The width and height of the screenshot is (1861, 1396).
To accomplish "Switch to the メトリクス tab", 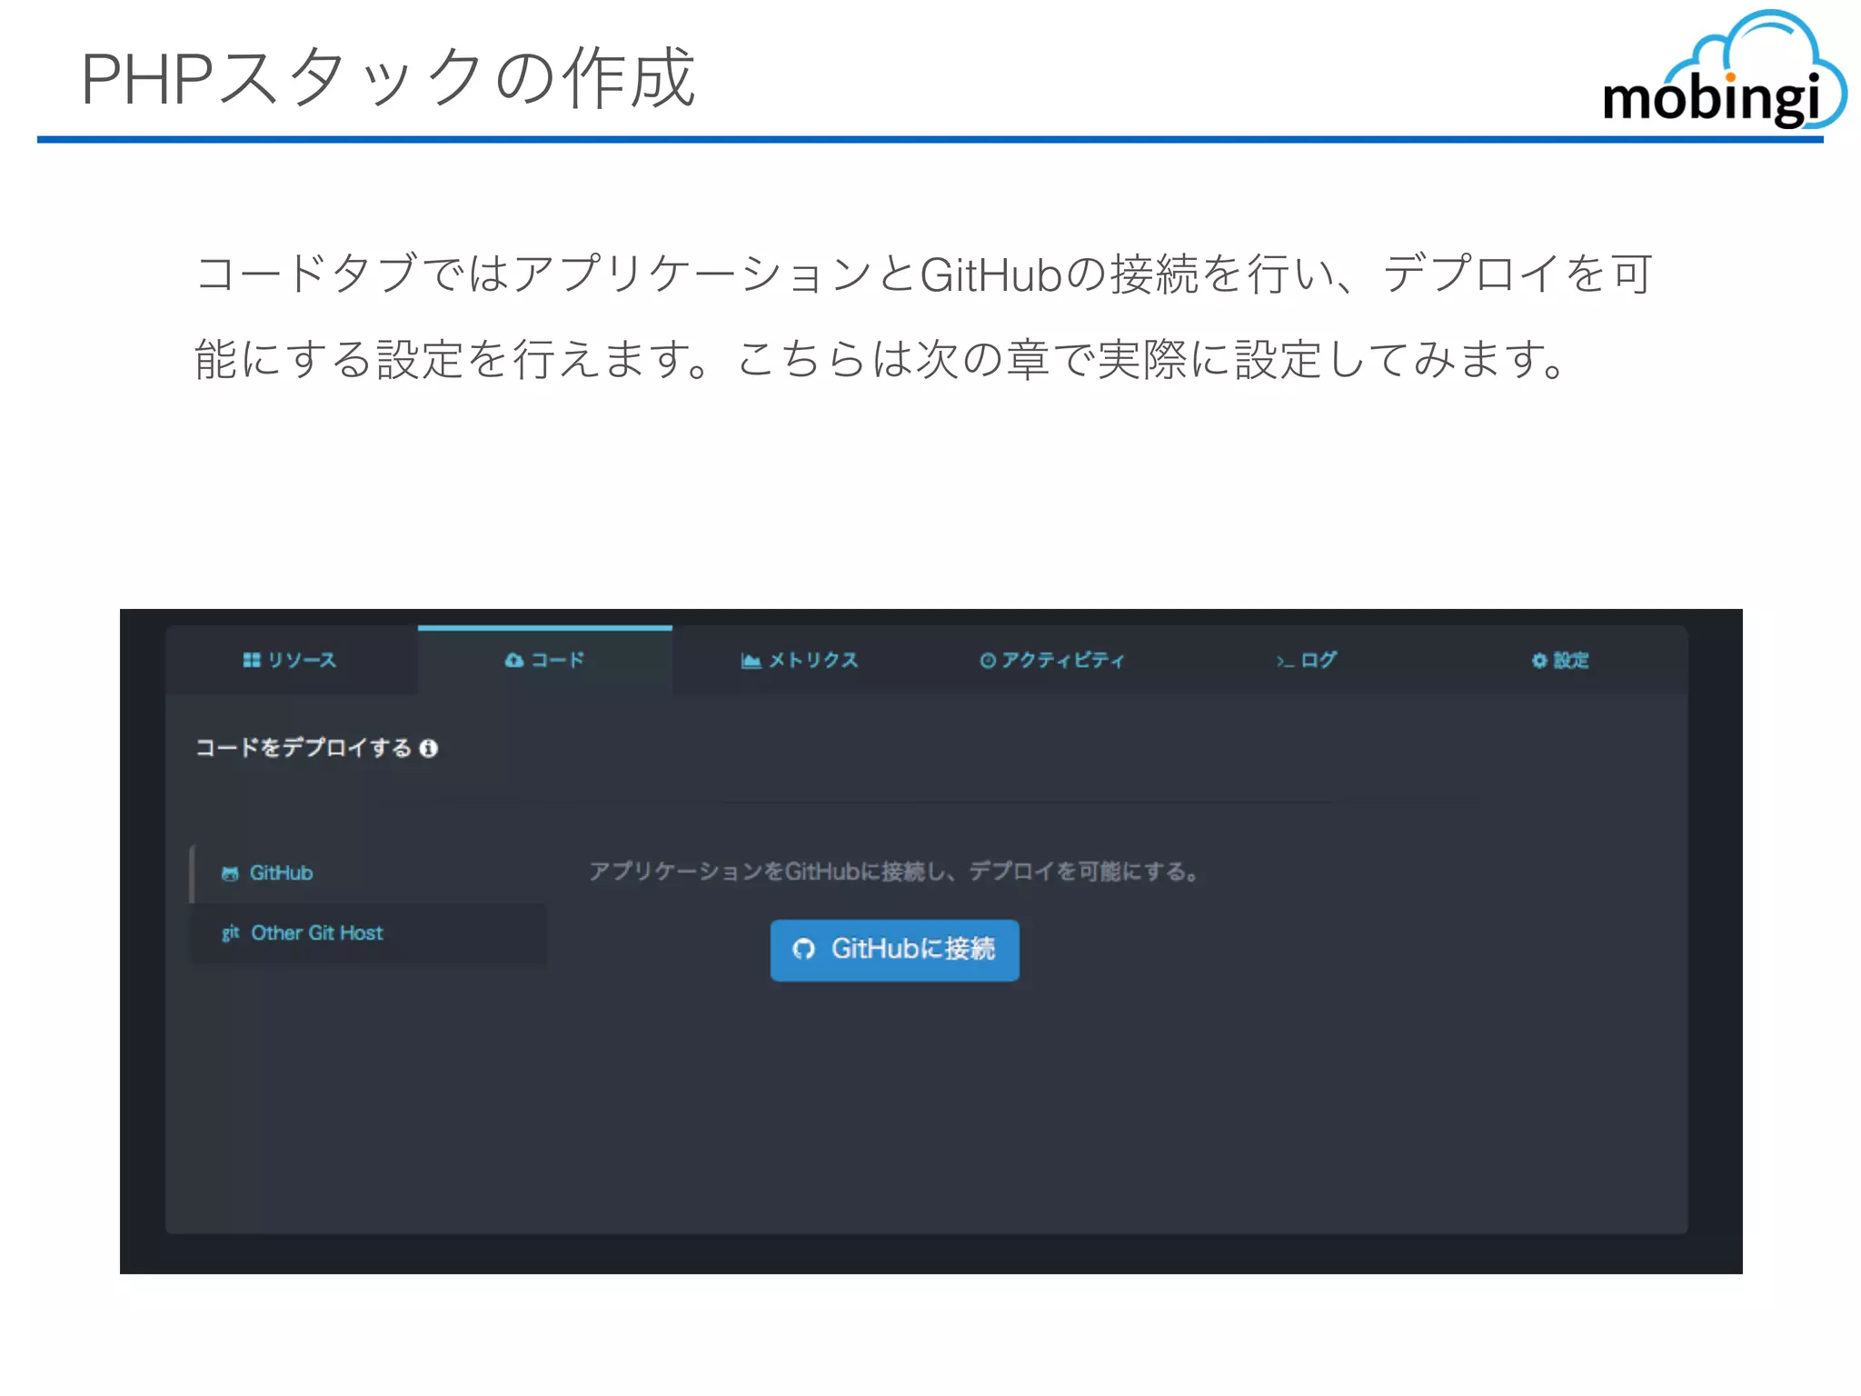I will pos(800,660).
